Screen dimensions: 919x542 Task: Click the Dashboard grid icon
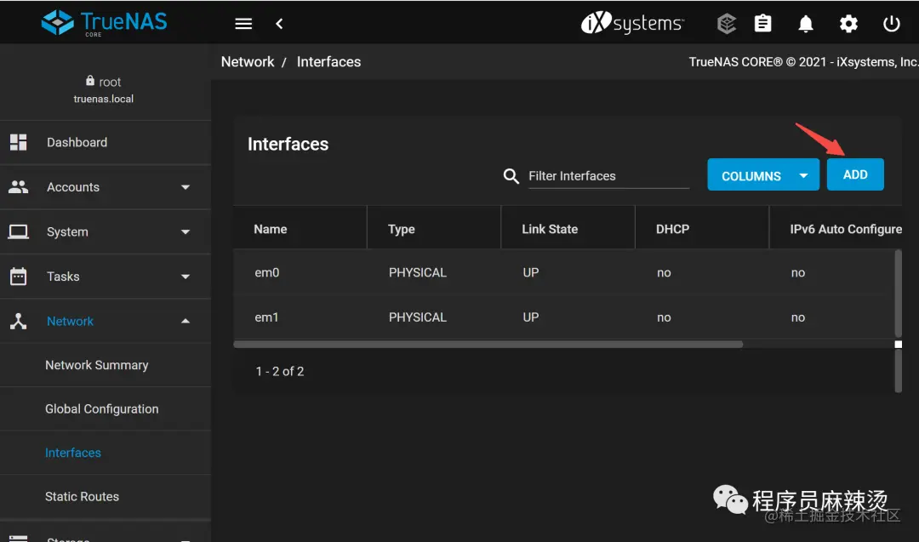click(x=18, y=142)
